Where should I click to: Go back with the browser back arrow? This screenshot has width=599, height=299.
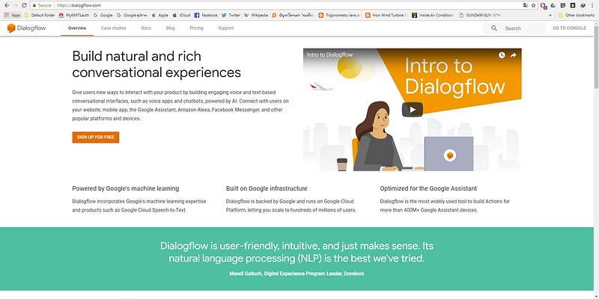[6, 5]
